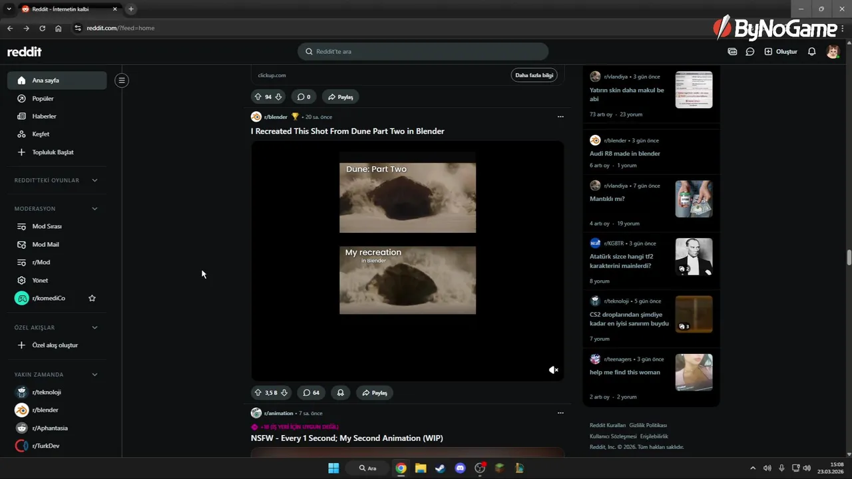Open the r/animation post options menu
Screen dimensions: 852x479
click(560, 413)
